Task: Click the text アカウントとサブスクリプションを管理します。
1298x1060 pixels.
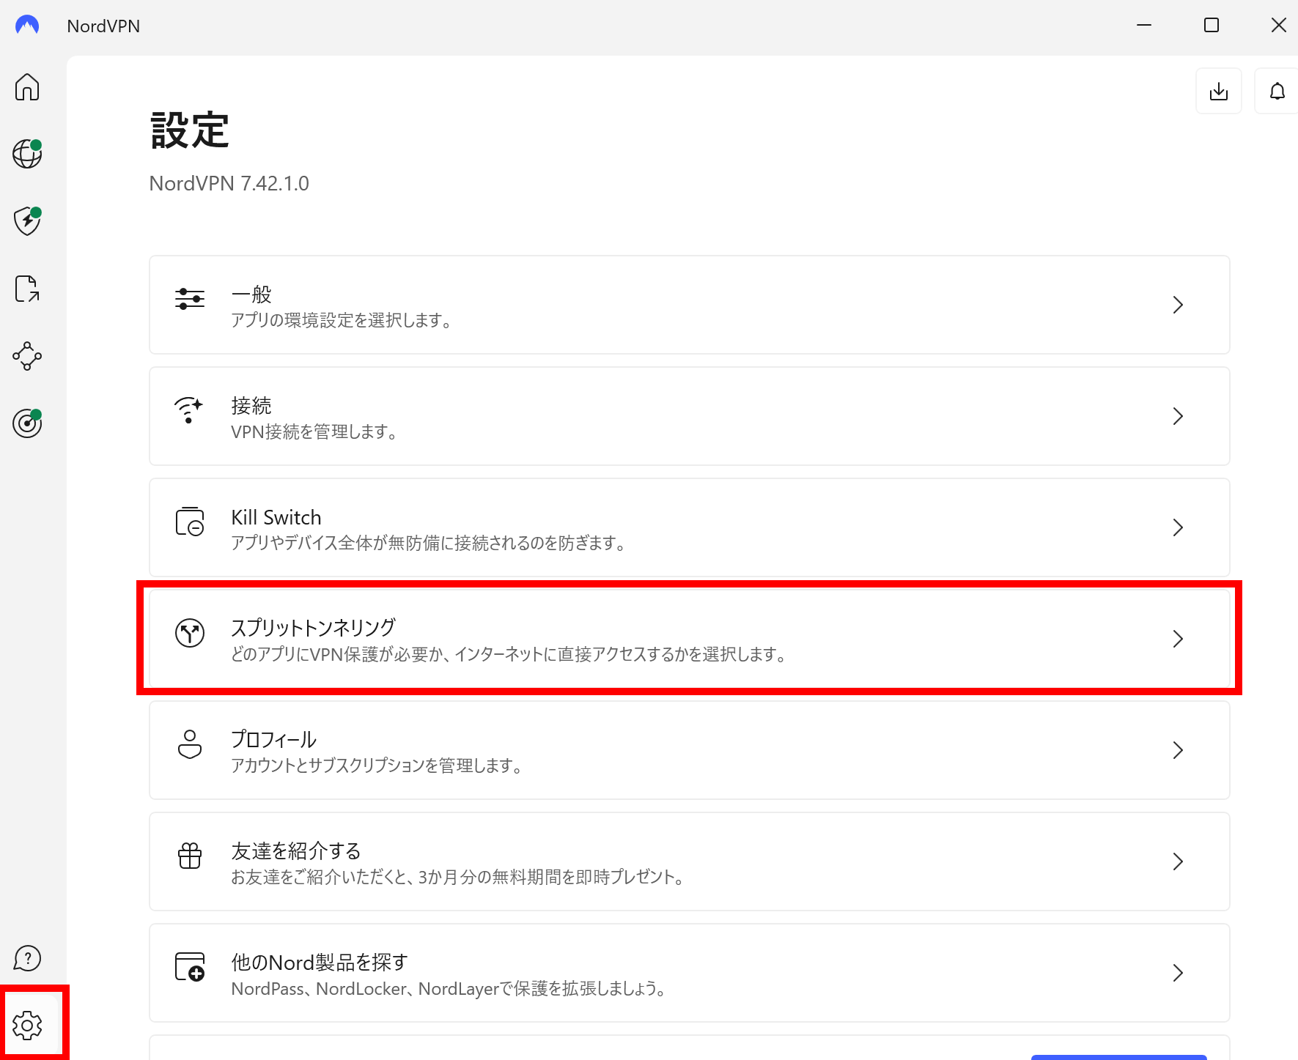Action: click(x=377, y=766)
